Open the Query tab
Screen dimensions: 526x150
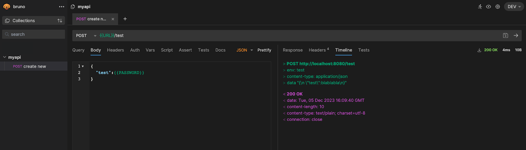click(x=78, y=50)
